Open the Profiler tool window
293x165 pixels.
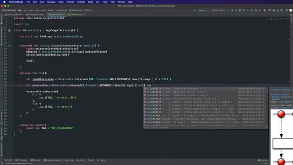pyautogui.click(x=70, y=160)
